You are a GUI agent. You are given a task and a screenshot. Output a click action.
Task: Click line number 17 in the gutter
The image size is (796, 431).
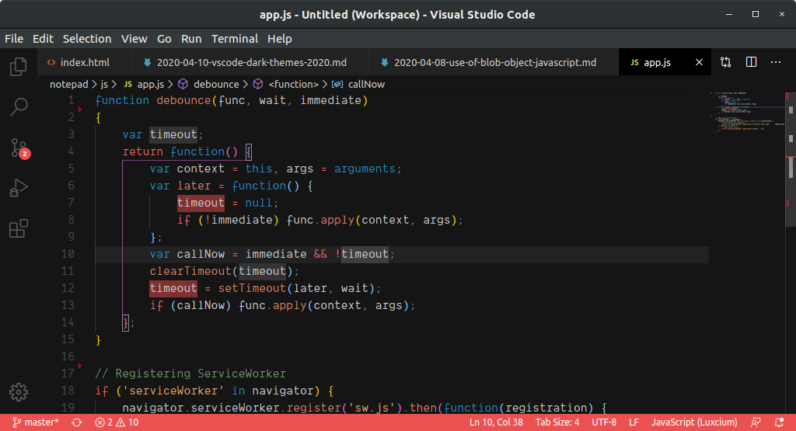[x=68, y=374]
